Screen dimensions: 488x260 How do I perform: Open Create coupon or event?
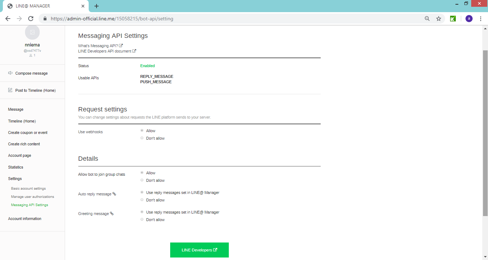(x=28, y=132)
